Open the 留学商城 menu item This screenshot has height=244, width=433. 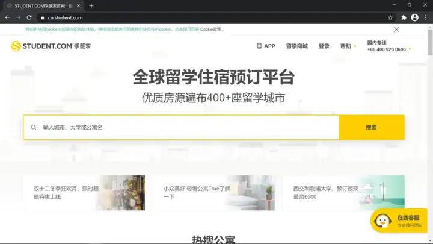[297, 46]
